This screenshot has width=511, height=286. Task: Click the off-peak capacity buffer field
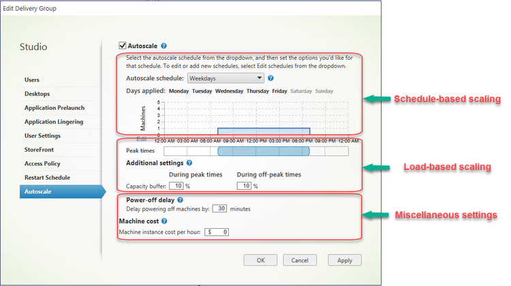(244, 186)
